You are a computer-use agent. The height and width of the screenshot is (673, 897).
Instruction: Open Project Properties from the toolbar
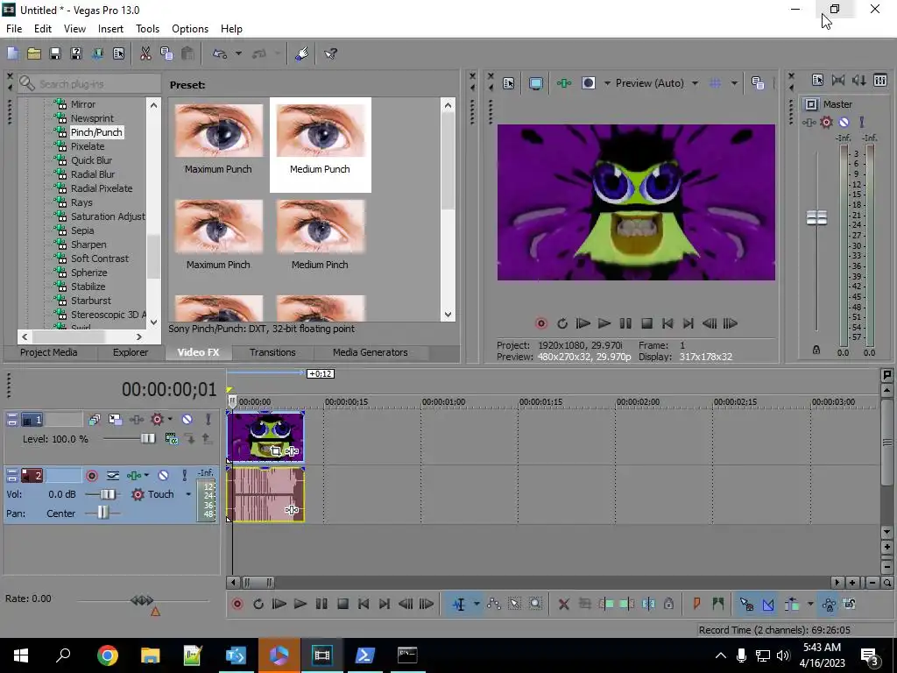click(118, 53)
